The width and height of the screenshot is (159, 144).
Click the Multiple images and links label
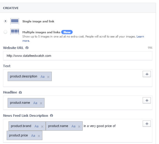pyautogui.click(x=41, y=32)
